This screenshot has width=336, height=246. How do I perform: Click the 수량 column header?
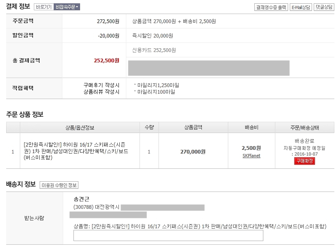pos(149,128)
